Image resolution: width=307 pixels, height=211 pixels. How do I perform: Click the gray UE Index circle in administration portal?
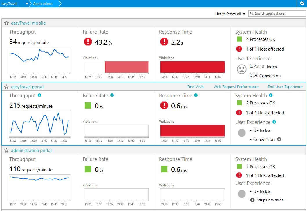tap(242, 194)
